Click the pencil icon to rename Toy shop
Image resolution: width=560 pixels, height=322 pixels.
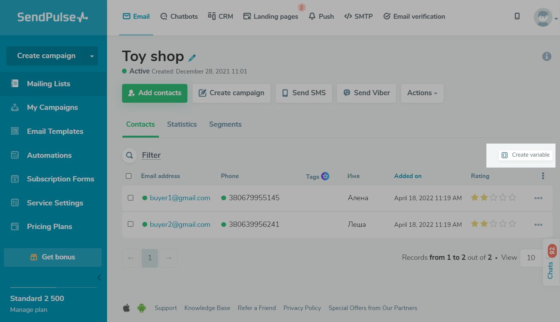coord(192,58)
